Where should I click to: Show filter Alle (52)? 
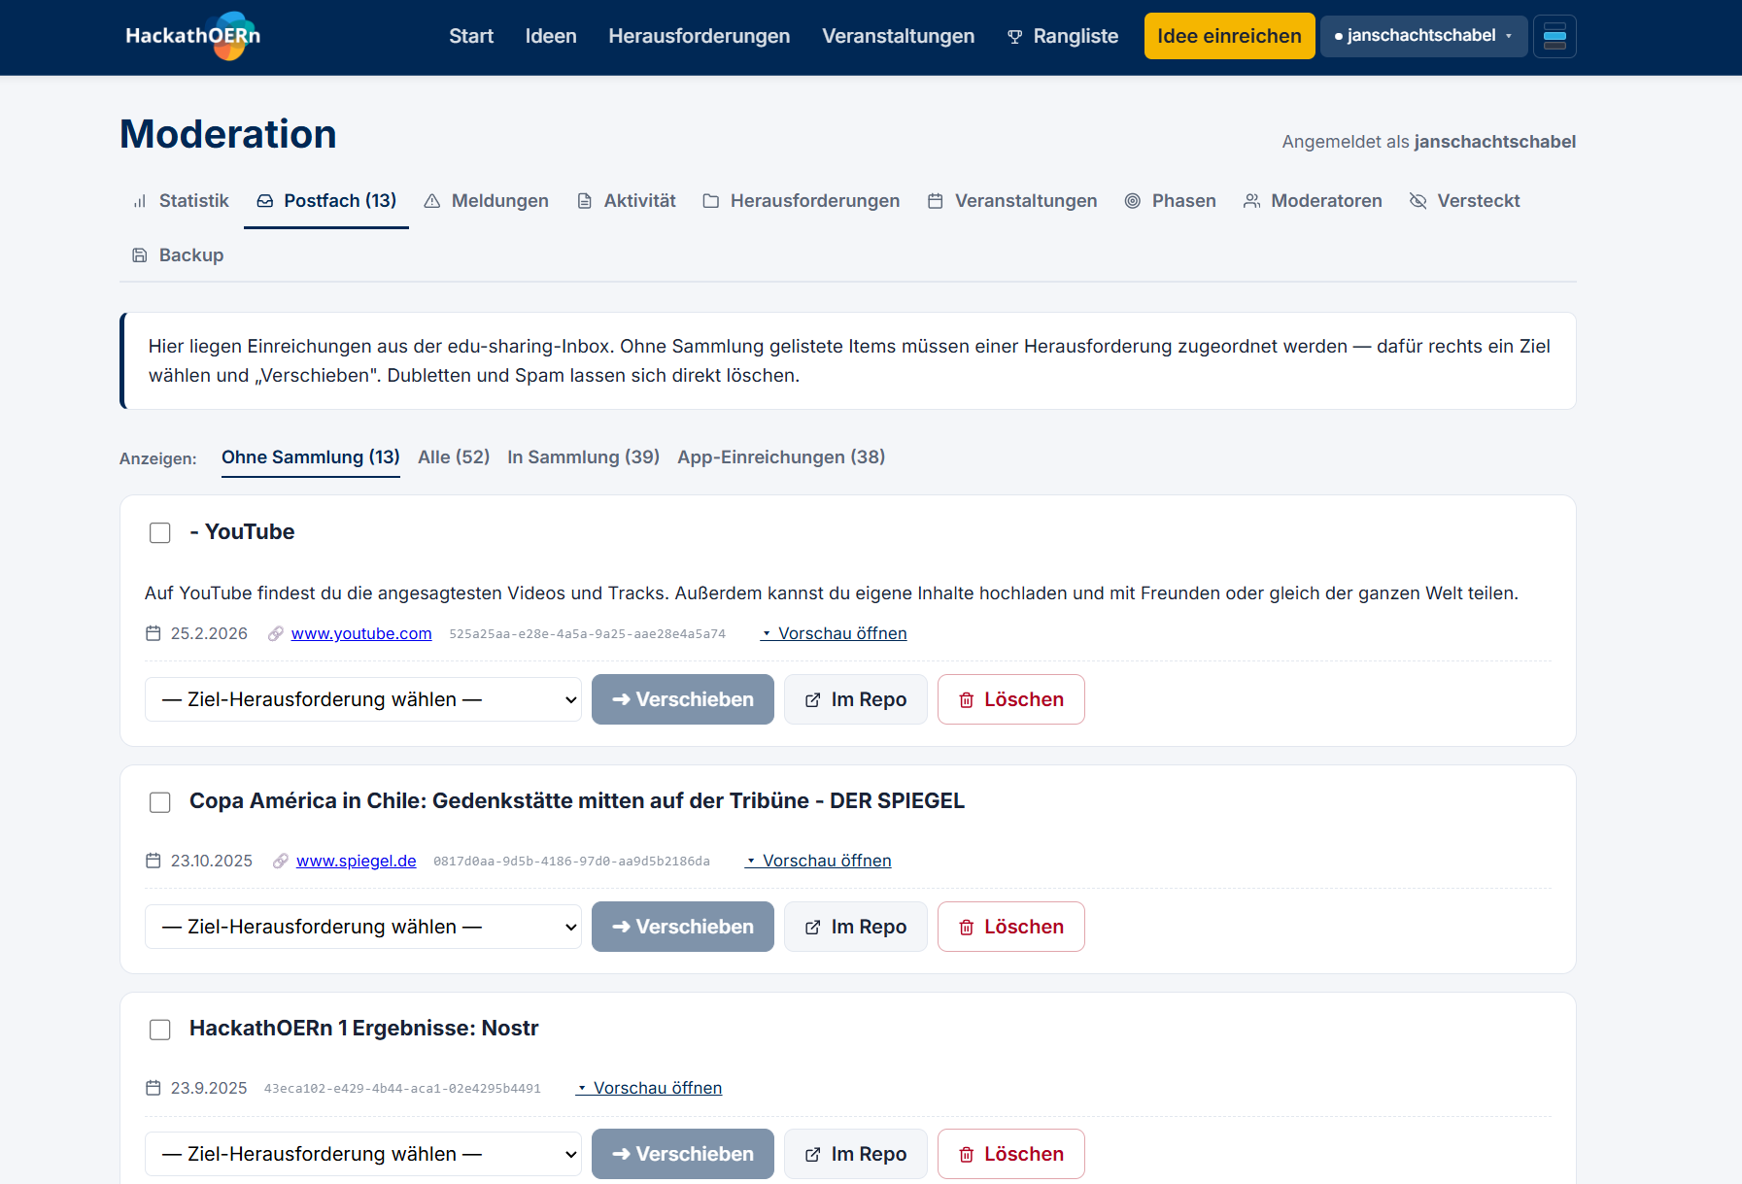coord(454,457)
